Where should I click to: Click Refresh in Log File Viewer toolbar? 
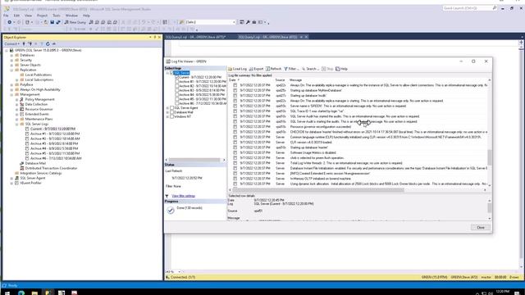coord(273,69)
